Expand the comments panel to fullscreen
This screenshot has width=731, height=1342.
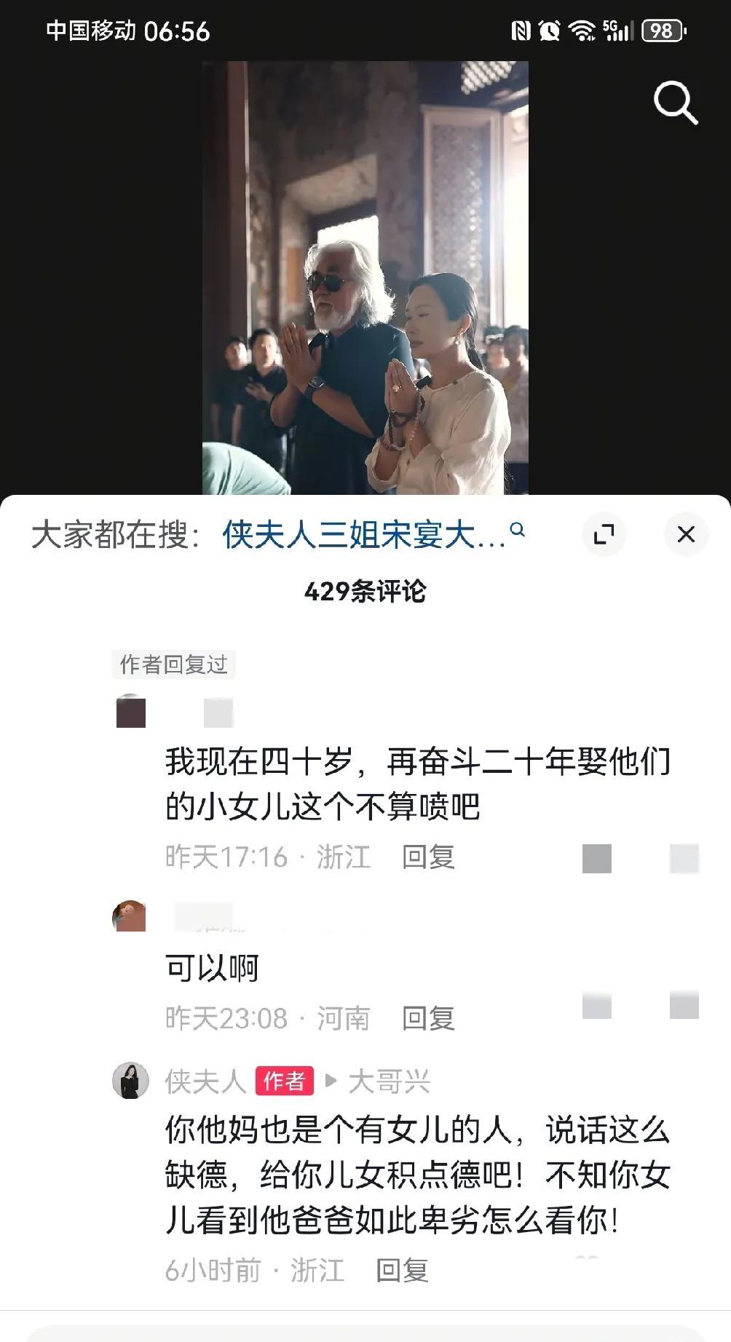coord(604,535)
